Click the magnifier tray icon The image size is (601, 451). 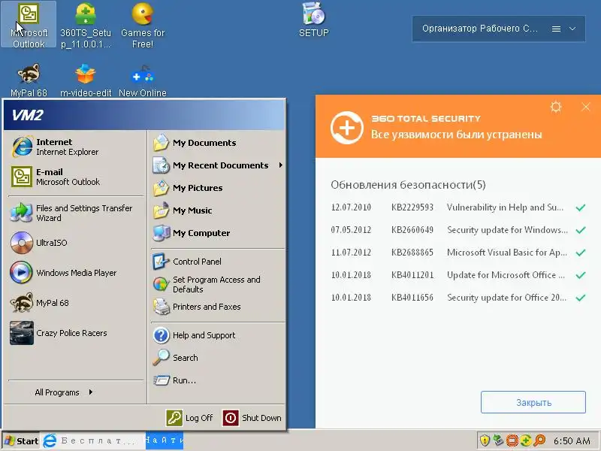pos(539,440)
